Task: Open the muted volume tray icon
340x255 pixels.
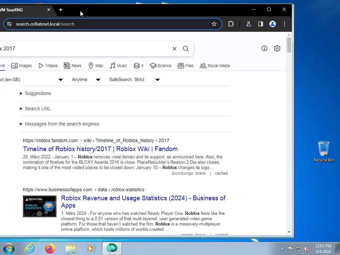Action: click(306, 249)
